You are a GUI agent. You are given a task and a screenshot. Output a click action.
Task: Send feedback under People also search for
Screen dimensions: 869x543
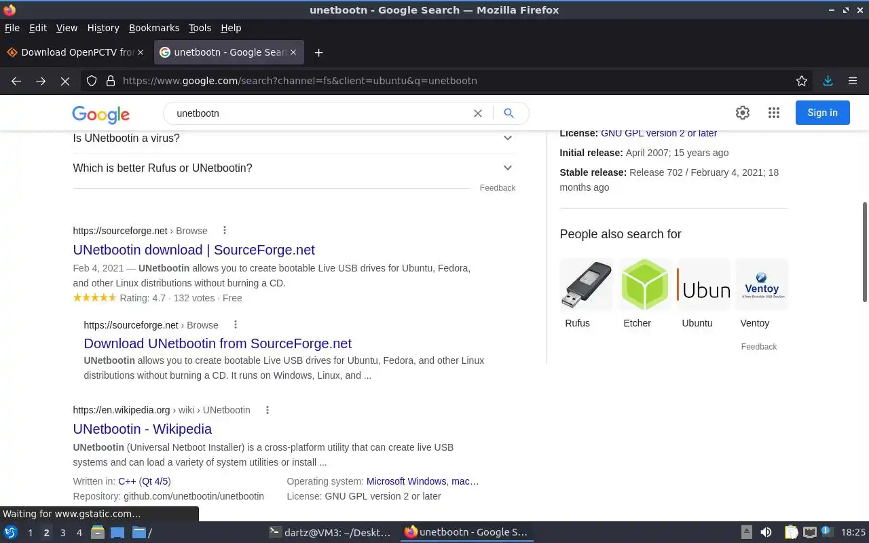759,347
